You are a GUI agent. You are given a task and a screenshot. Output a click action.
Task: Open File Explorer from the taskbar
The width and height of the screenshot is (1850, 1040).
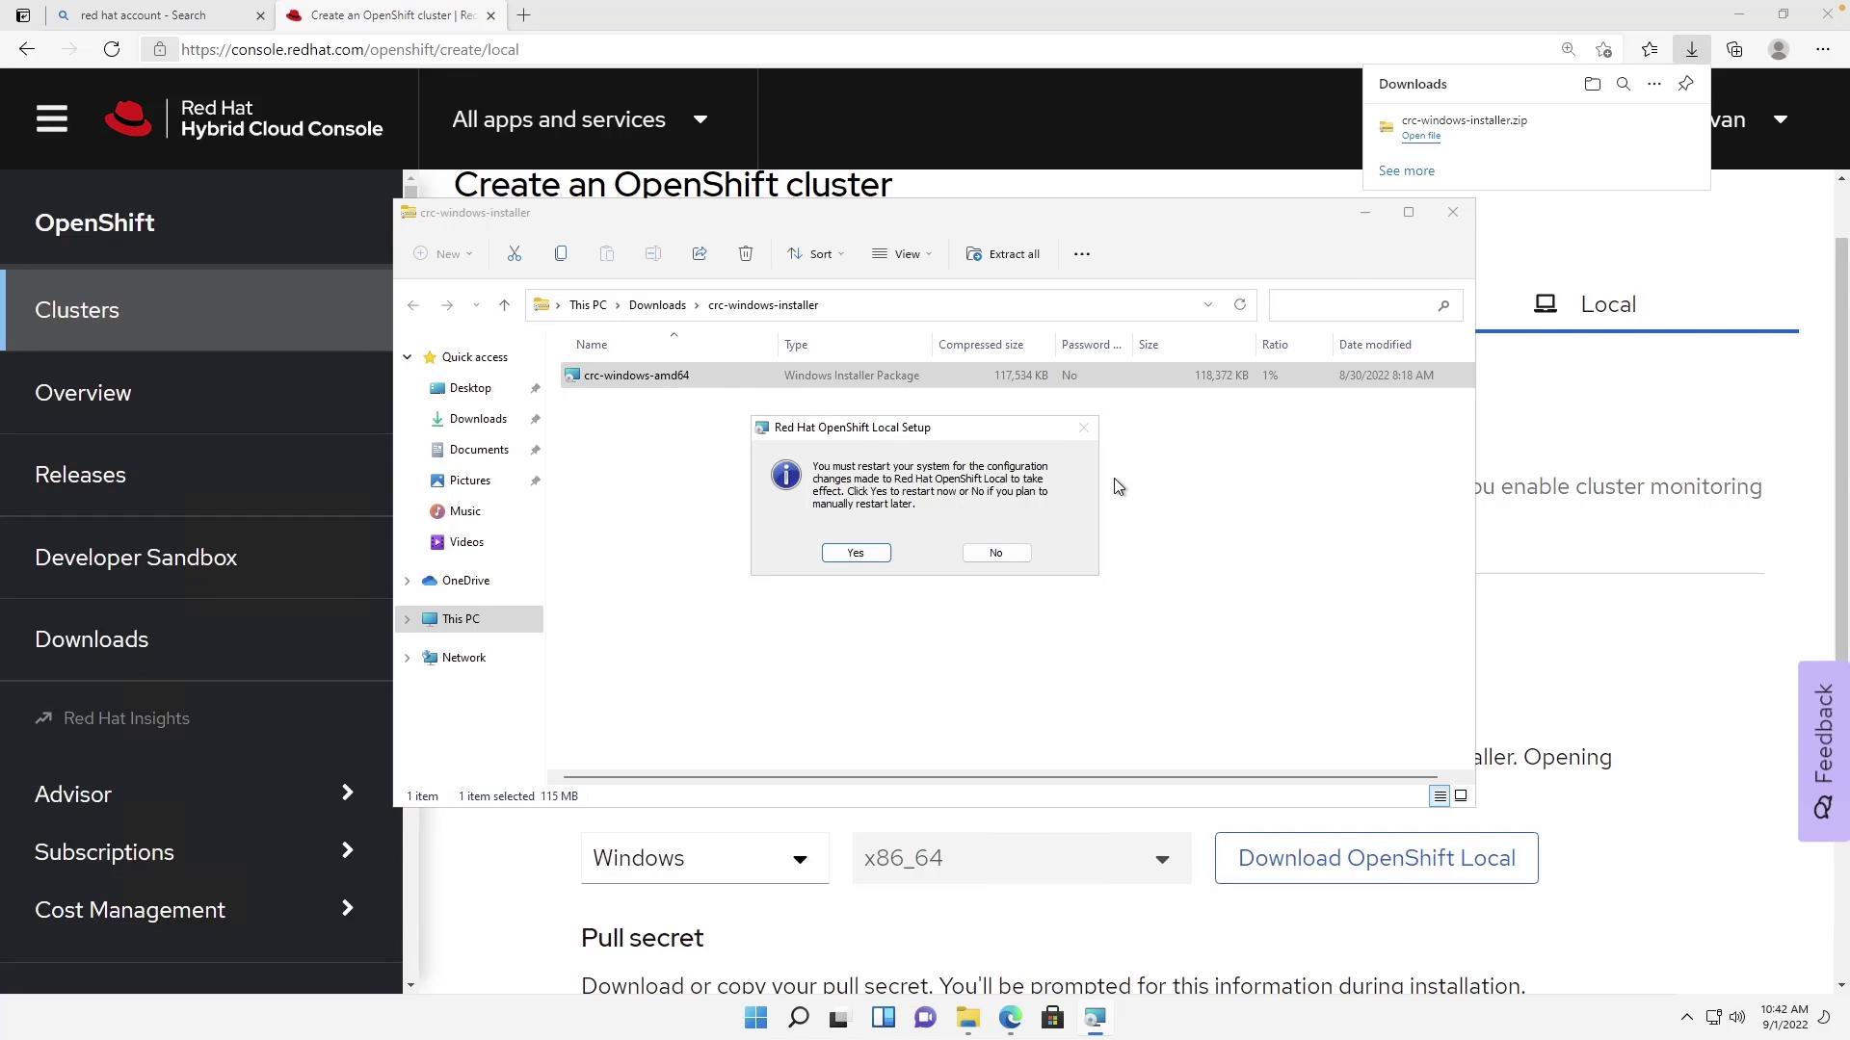click(x=967, y=1018)
